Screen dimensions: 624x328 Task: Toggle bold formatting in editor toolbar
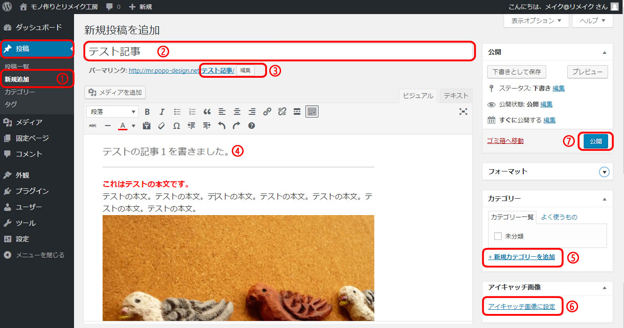tap(147, 112)
